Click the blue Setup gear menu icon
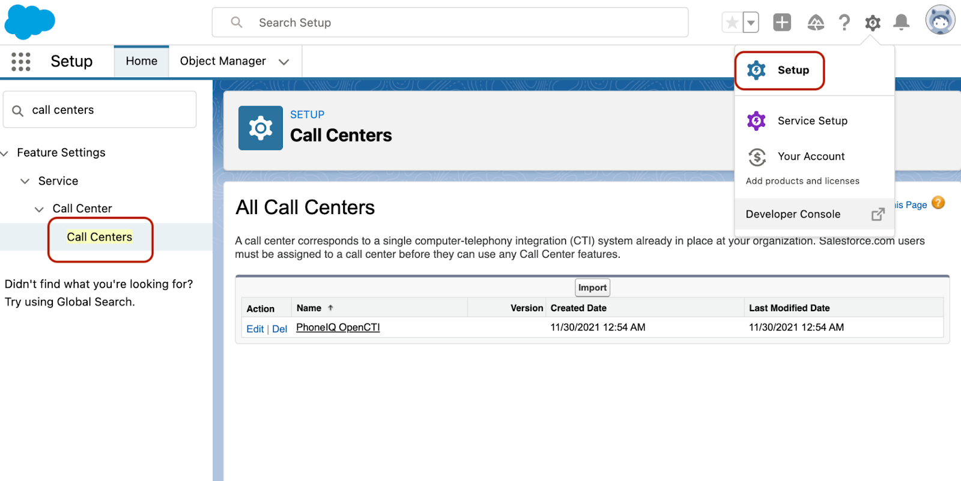The height and width of the screenshot is (481, 961). (756, 70)
